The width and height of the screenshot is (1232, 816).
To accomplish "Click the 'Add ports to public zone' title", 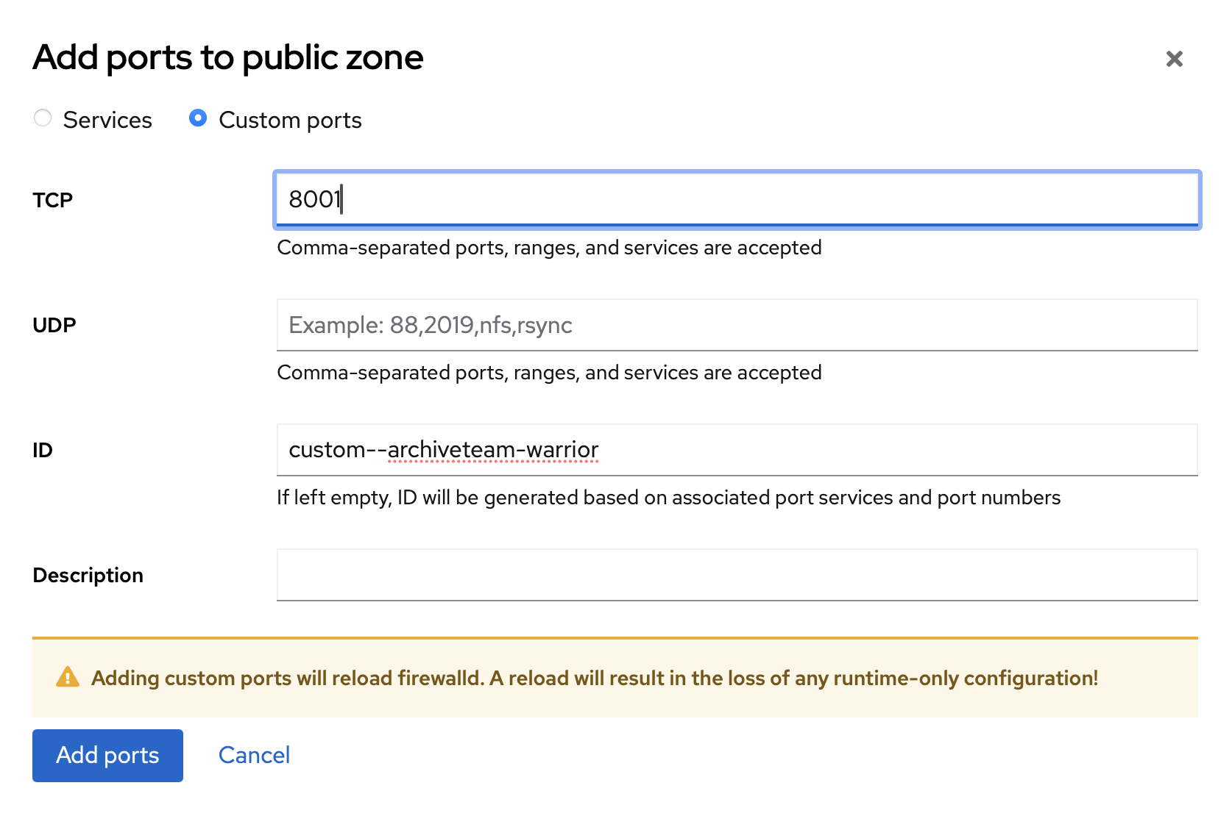I will [x=228, y=57].
